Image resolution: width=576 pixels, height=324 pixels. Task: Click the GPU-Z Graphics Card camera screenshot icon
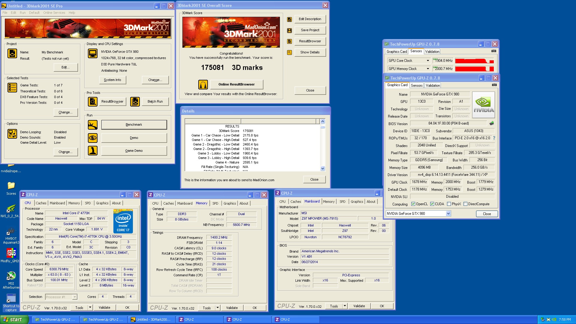point(494,85)
